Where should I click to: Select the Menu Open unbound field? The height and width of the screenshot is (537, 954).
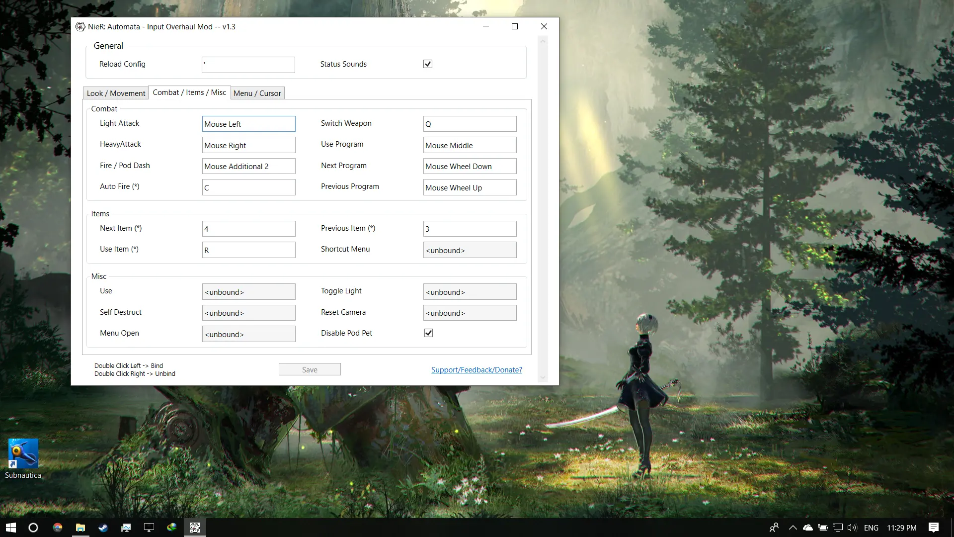click(x=248, y=334)
